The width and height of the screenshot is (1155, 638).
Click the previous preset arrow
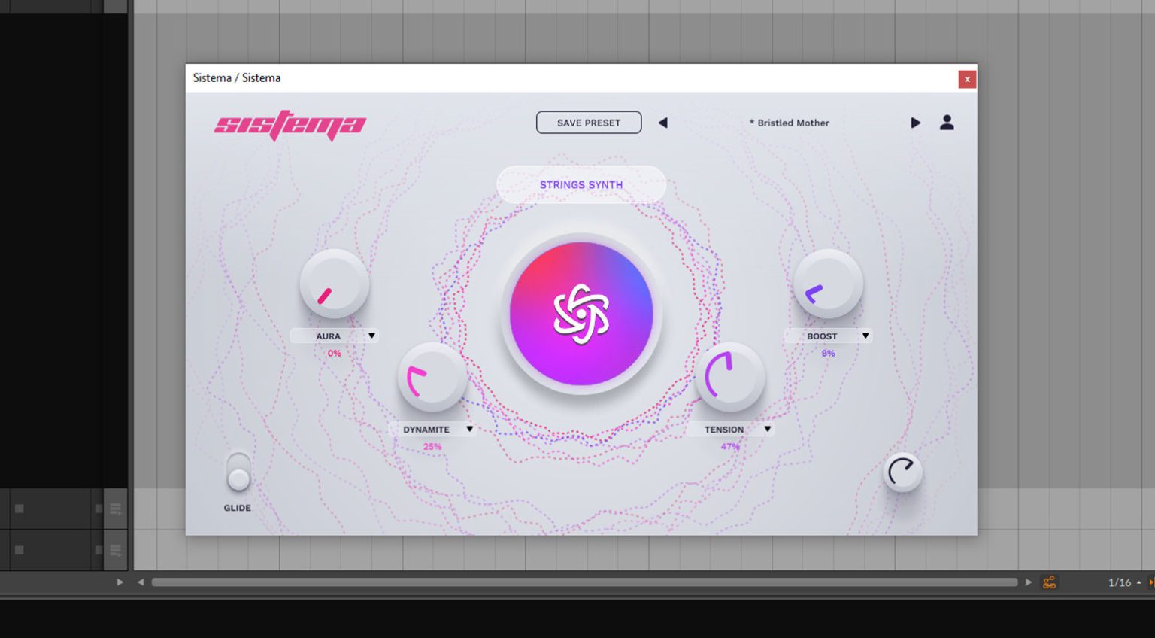click(662, 123)
